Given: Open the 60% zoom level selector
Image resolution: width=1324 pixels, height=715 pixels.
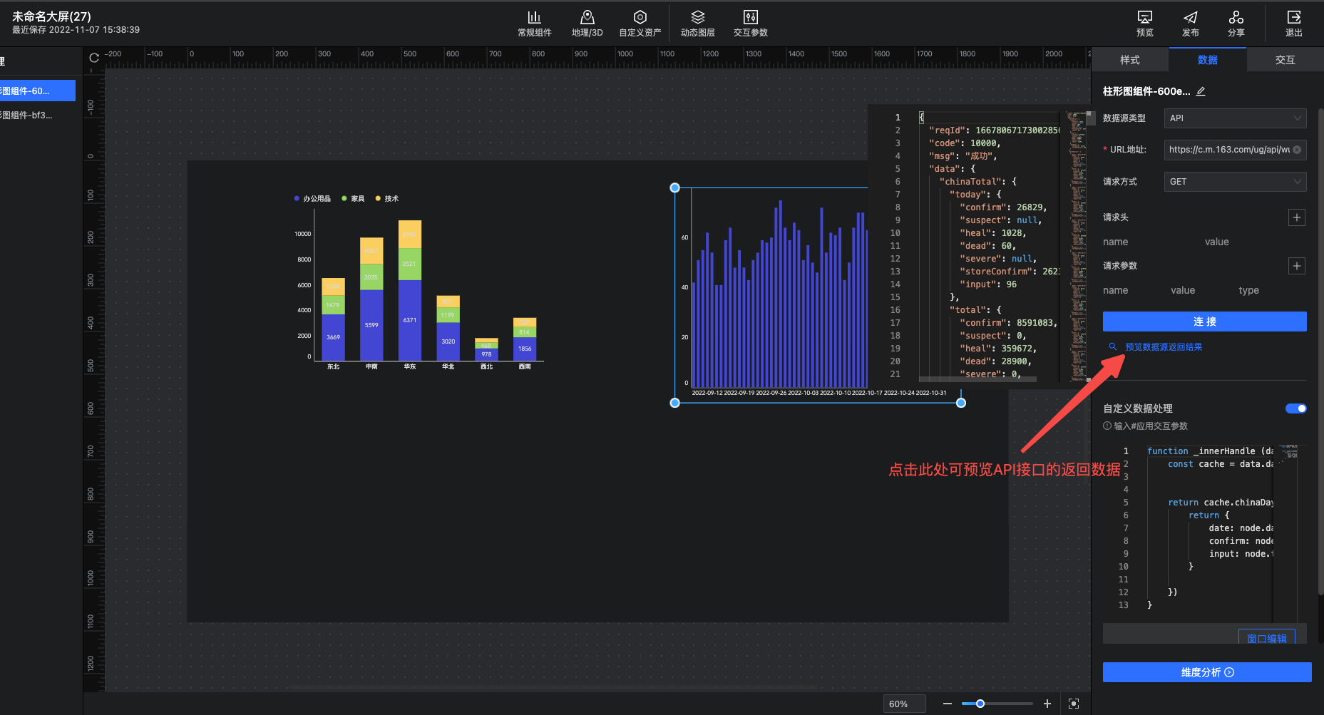Looking at the screenshot, I should pyautogui.click(x=903, y=704).
